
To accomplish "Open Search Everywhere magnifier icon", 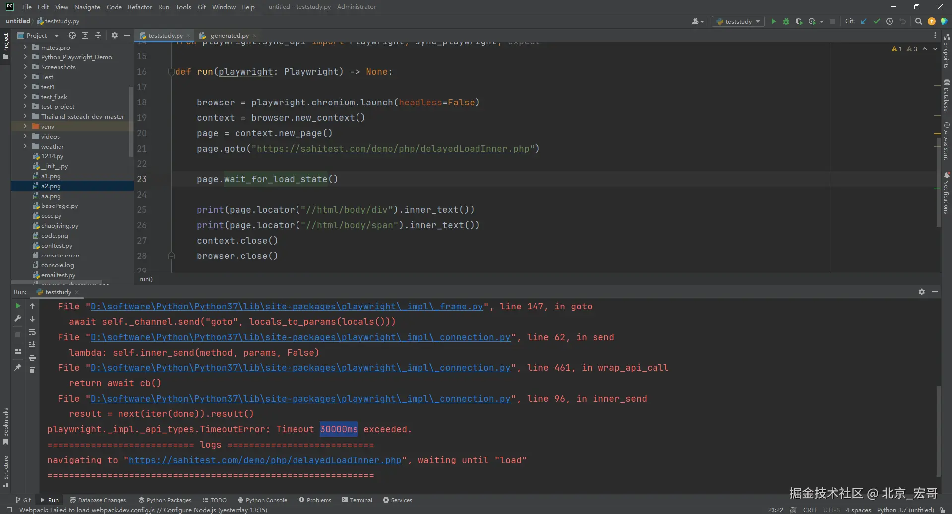I will pyautogui.click(x=918, y=21).
